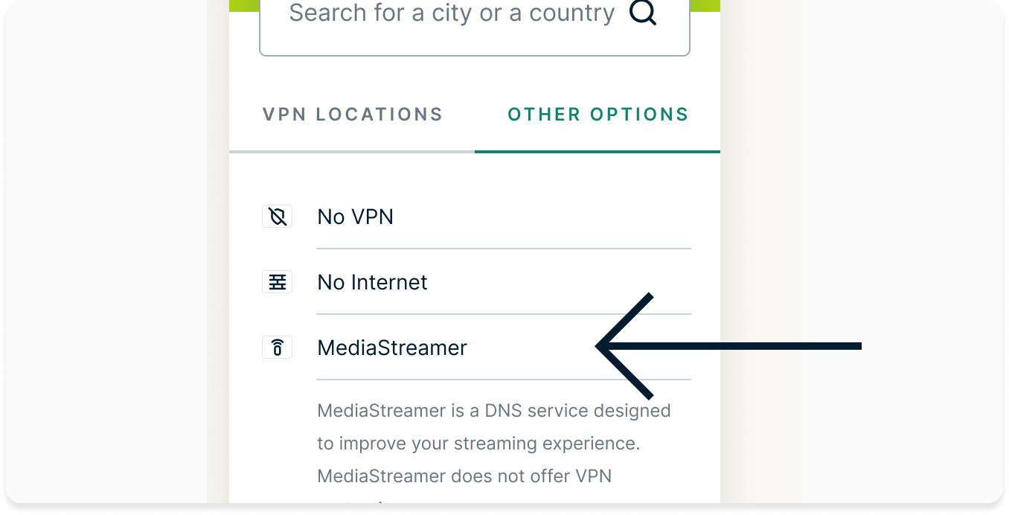Click the No VPN crossed shield icon
This screenshot has width=1009, height=515.
click(x=278, y=217)
